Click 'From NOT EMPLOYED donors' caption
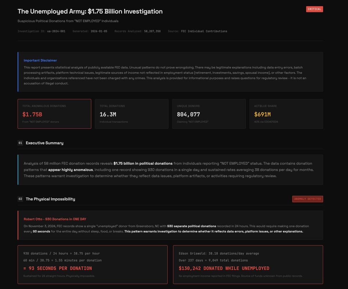The width and height of the screenshot is (348, 289). point(41,122)
